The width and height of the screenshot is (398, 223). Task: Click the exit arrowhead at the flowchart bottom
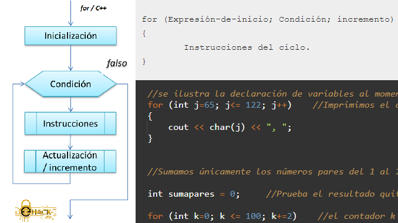pos(70,217)
